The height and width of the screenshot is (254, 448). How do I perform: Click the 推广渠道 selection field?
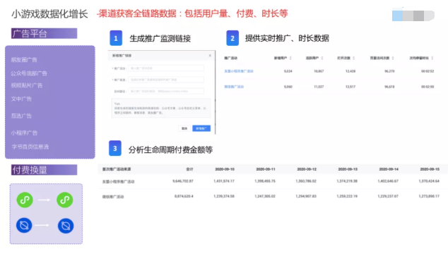point(166,80)
